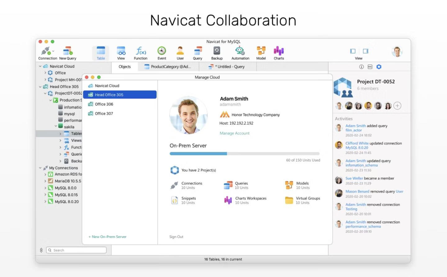Toggle the right pane view icon
Viewport: 447px width, 277px height.
pos(365,51)
